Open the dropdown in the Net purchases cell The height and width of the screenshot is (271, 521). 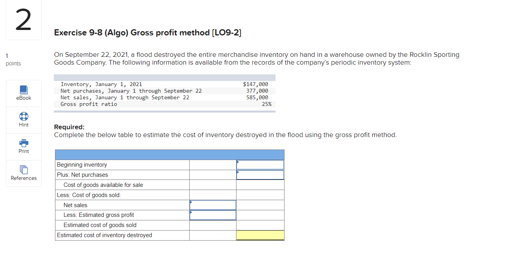tap(260, 174)
